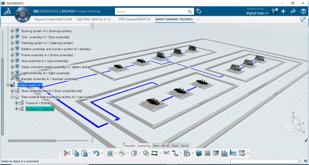Click the overlapping circles icon
Screen dimensions: 309x165
coord(146,153)
